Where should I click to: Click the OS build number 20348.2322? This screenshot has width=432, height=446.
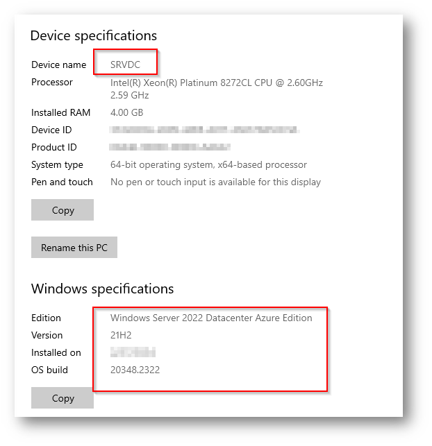[x=135, y=370]
